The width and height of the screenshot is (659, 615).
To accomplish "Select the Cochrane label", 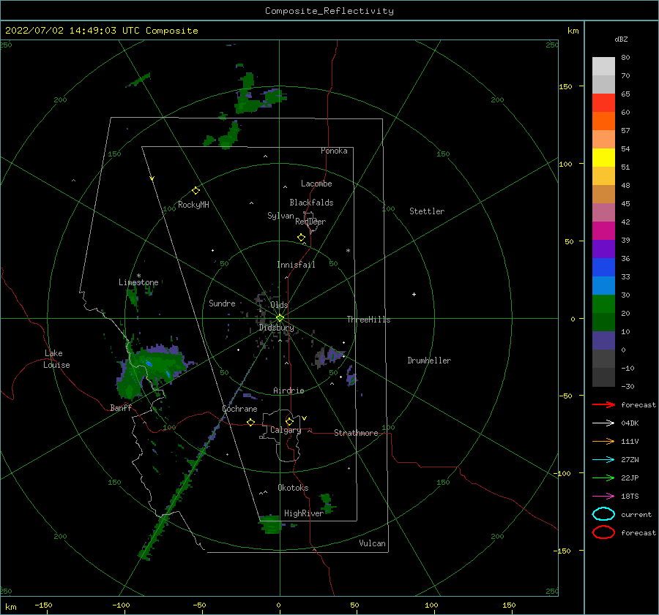I will (239, 409).
